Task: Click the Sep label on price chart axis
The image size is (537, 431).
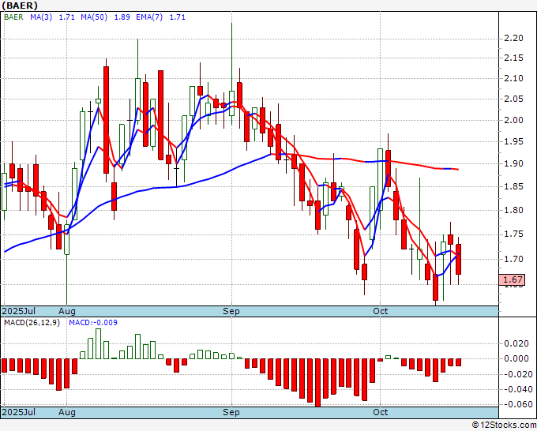Action: (x=231, y=311)
